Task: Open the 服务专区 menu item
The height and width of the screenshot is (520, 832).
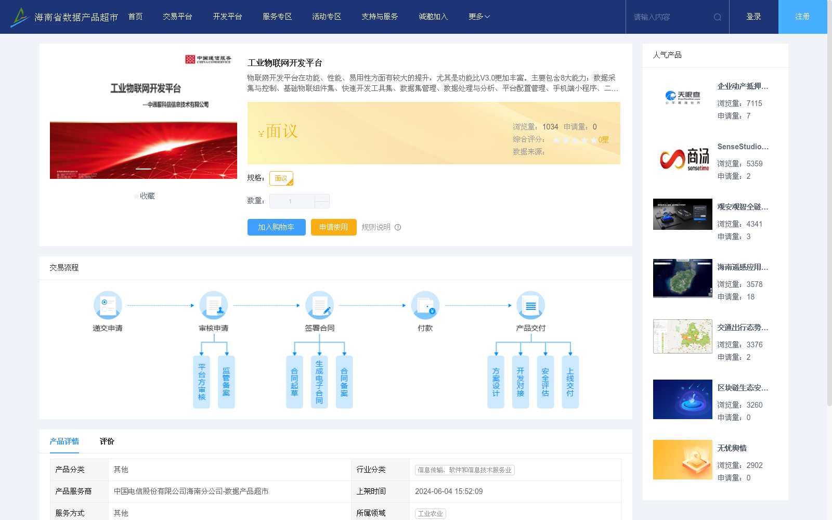Action: pyautogui.click(x=277, y=17)
